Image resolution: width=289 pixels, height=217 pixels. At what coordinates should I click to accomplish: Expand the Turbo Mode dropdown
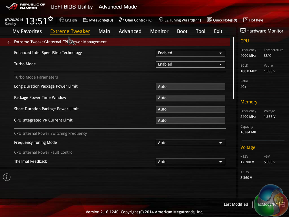(x=190, y=64)
